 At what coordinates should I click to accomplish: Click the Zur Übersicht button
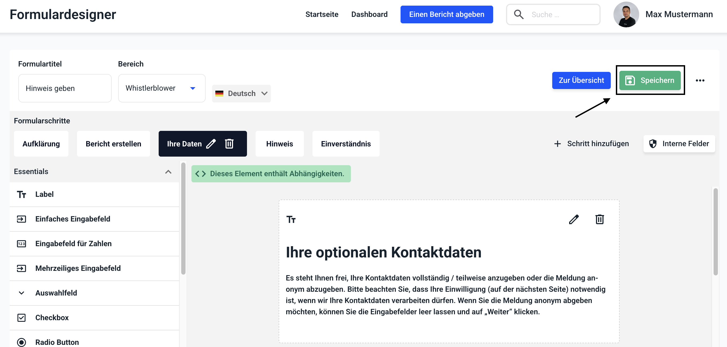(581, 81)
